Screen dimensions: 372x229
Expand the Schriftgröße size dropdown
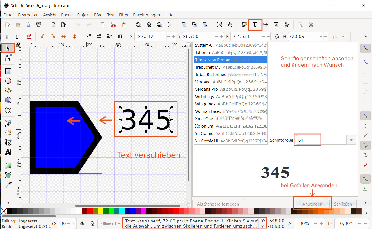click(x=351, y=140)
